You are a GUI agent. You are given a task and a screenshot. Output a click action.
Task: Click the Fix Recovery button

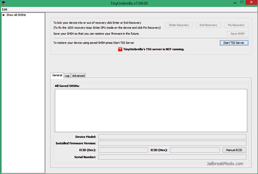tap(236, 25)
